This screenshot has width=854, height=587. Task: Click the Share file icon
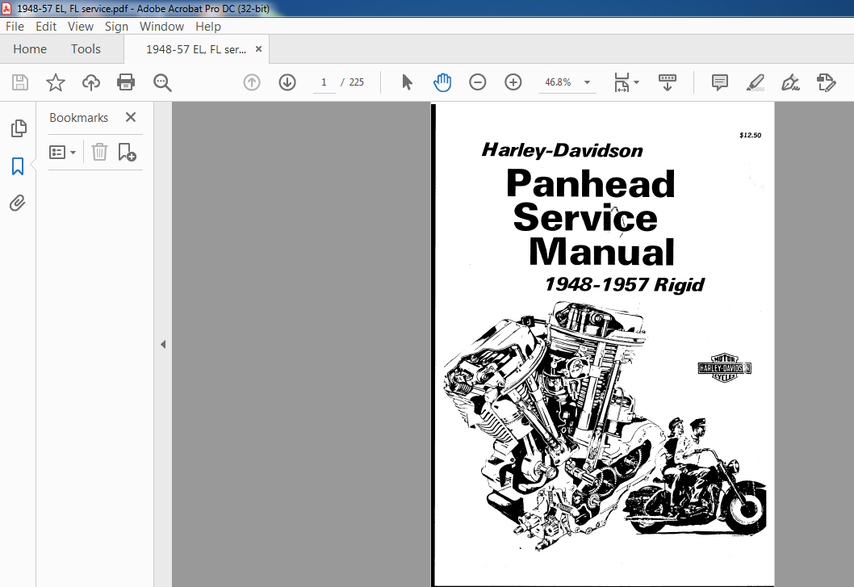pos(827,82)
